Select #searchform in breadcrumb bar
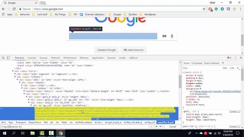244x137 pixels. (x=35, y=123)
